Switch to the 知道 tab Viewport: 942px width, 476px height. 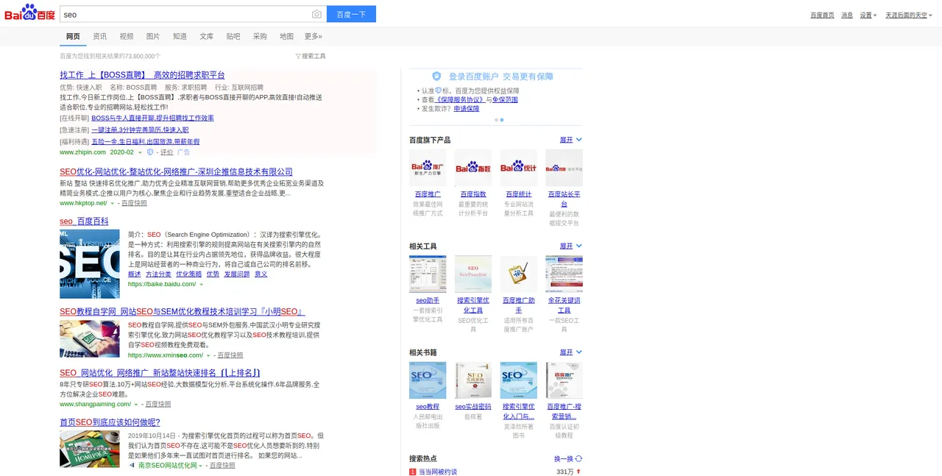180,36
